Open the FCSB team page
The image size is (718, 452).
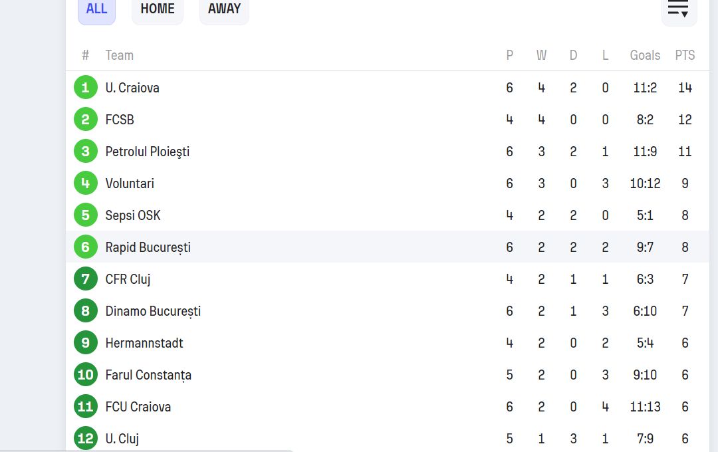[120, 120]
